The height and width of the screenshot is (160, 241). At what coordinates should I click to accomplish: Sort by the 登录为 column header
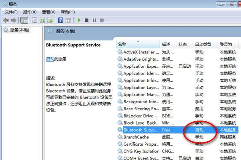click(x=228, y=44)
